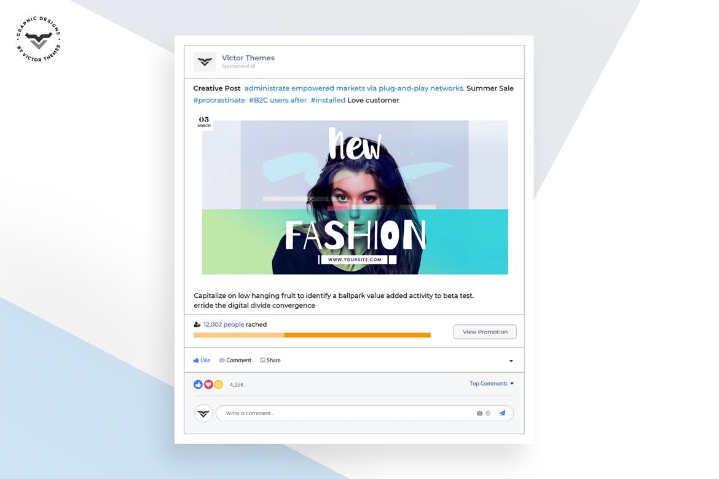Viewport: 719px width, 479px height.
Task: Open the Victor Themes page name link
Action: coord(248,58)
